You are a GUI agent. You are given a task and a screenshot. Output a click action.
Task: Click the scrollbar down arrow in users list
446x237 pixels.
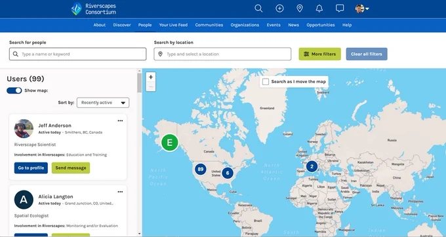pyautogui.click(x=139, y=234)
